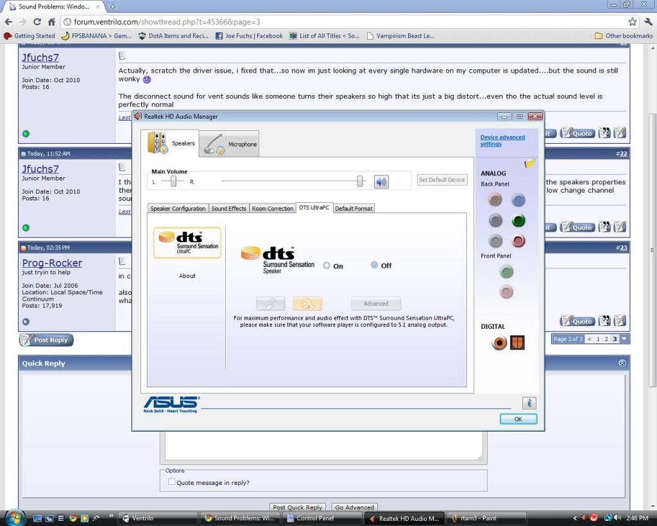The width and height of the screenshot is (657, 526).
Task: Open FPSBANANA bookmark
Action: point(96,36)
